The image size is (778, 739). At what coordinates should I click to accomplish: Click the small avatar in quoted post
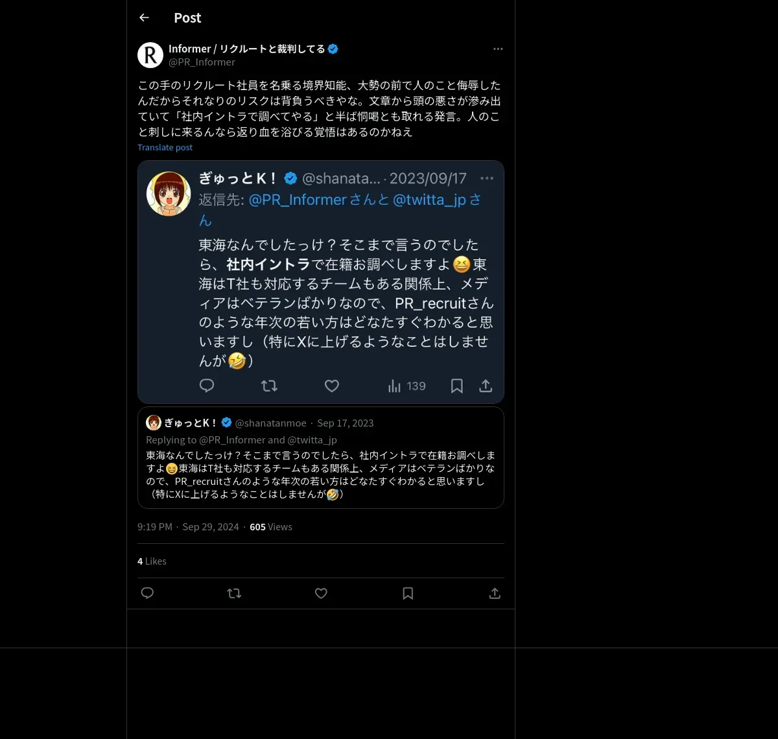[x=154, y=423]
